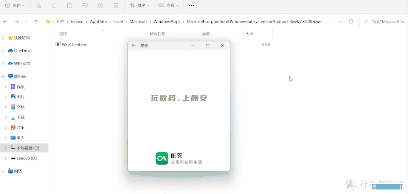Viewport: 408px width, 194px height.
Task: Expand the OneDrive tree node
Action: point(3,51)
